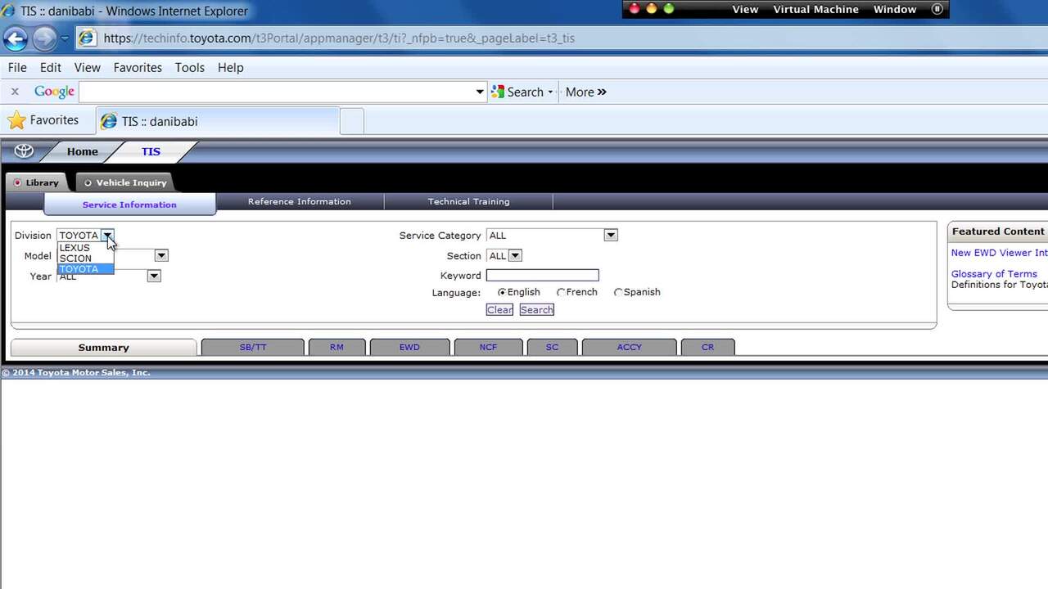This screenshot has width=1048, height=589.
Task: Select the EWD results tab
Action: 409,347
